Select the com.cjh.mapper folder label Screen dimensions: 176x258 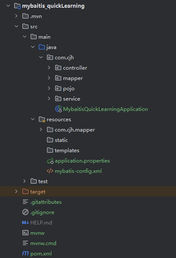click(75, 130)
